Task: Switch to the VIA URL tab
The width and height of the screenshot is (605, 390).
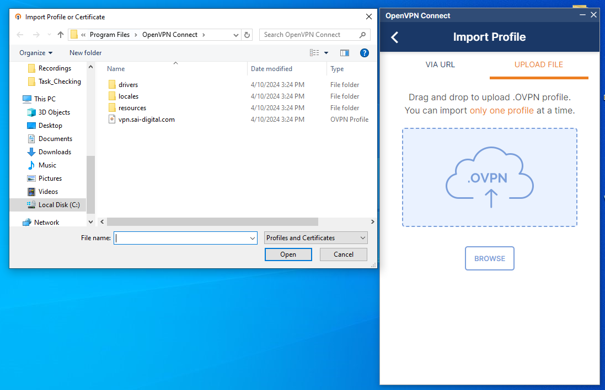Action: 440,64
